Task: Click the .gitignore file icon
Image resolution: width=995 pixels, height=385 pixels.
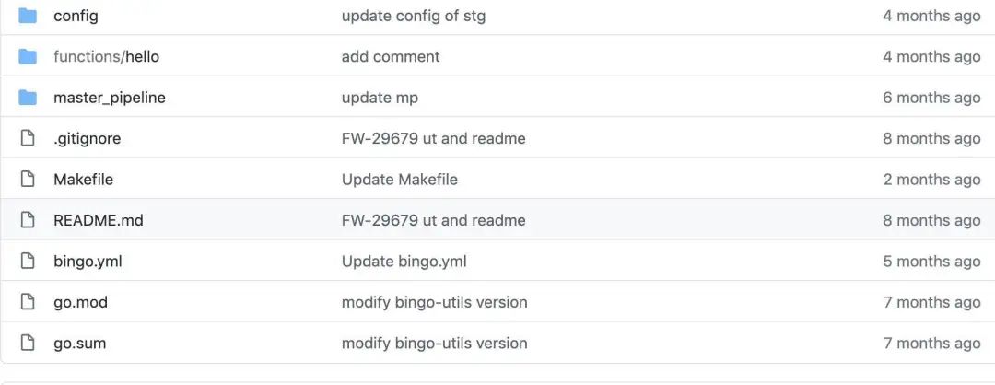Action: point(28,139)
